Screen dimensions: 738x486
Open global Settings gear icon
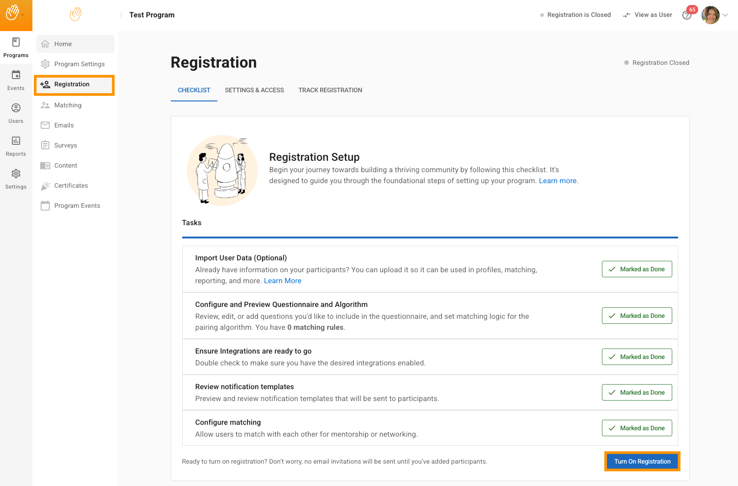click(16, 174)
